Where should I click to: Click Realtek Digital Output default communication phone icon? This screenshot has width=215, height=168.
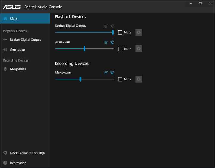tap(112, 26)
